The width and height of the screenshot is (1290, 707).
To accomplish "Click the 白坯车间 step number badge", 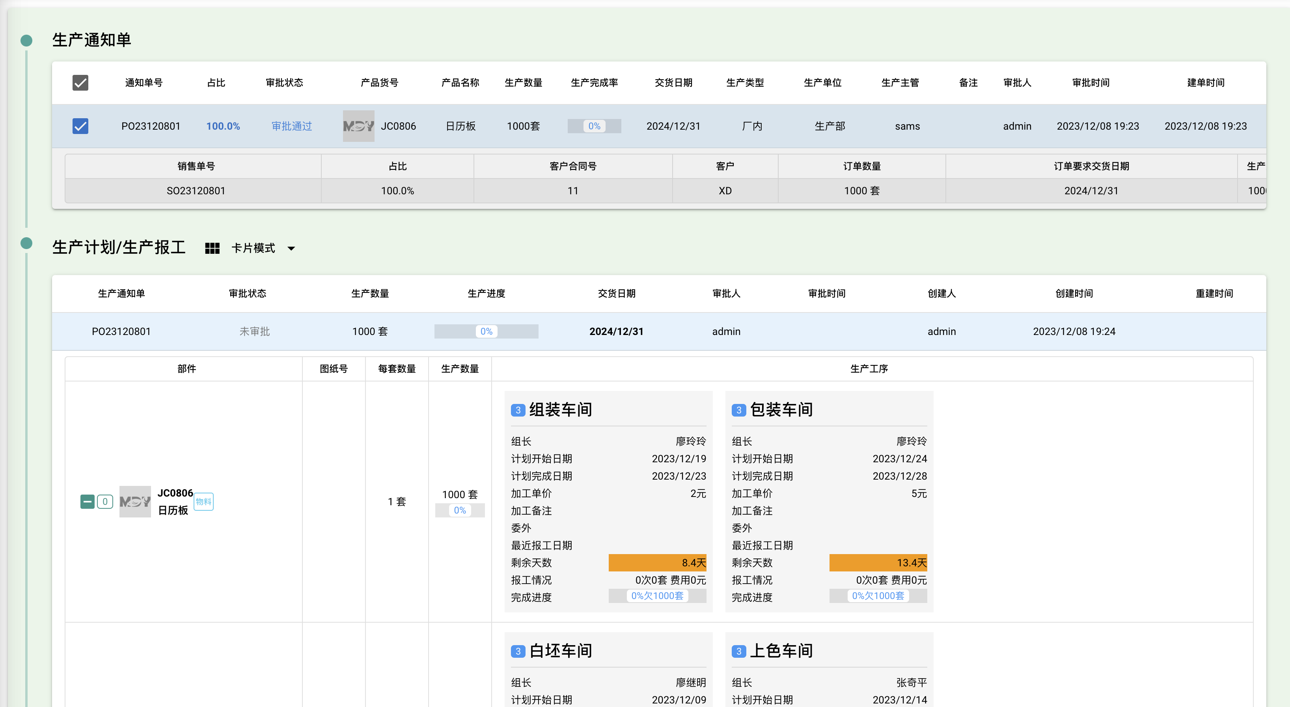I will 518,651.
